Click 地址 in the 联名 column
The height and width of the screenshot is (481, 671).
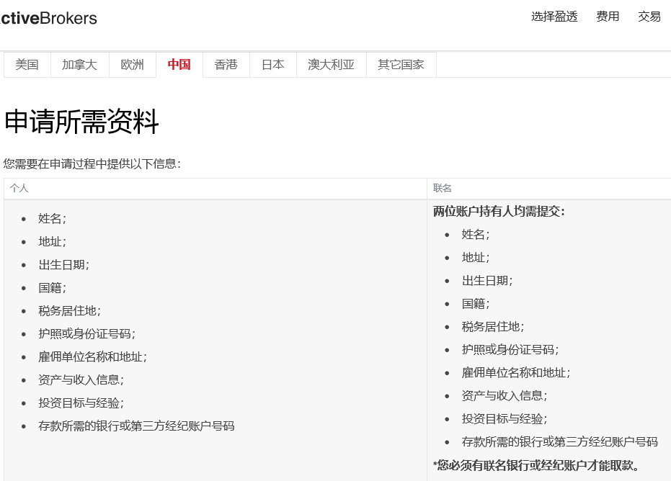476,257
